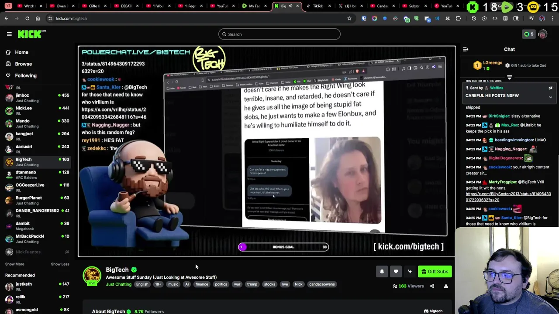Open the BillySexton2013 x.com link in chat
This screenshot has height=314, width=559.
[x=508, y=197]
